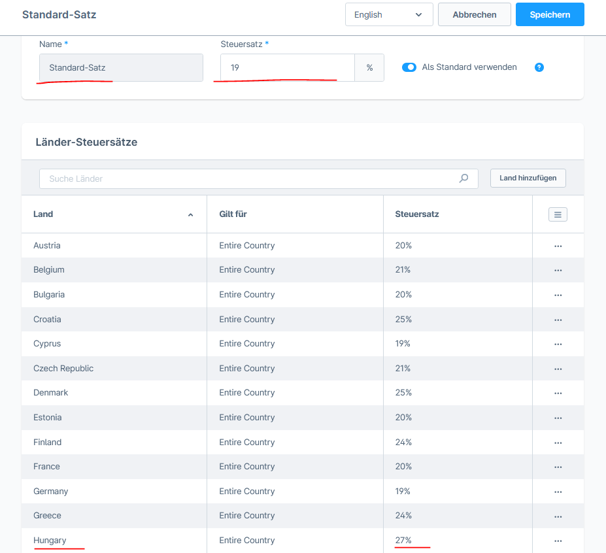Open row actions menu for Hungary
This screenshot has height=553, width=606.
pyautogui.click(x=558, y=541)
